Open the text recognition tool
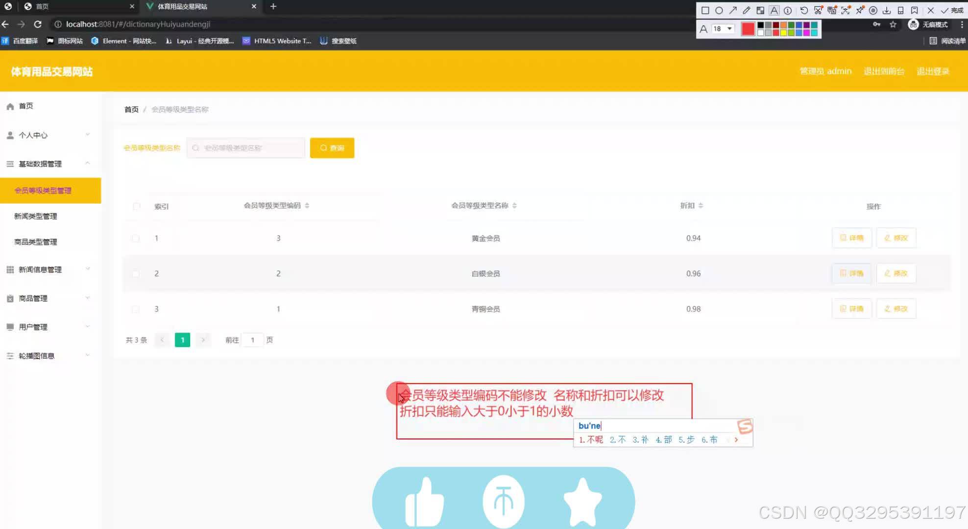968x529 pixels. point(846,10)
